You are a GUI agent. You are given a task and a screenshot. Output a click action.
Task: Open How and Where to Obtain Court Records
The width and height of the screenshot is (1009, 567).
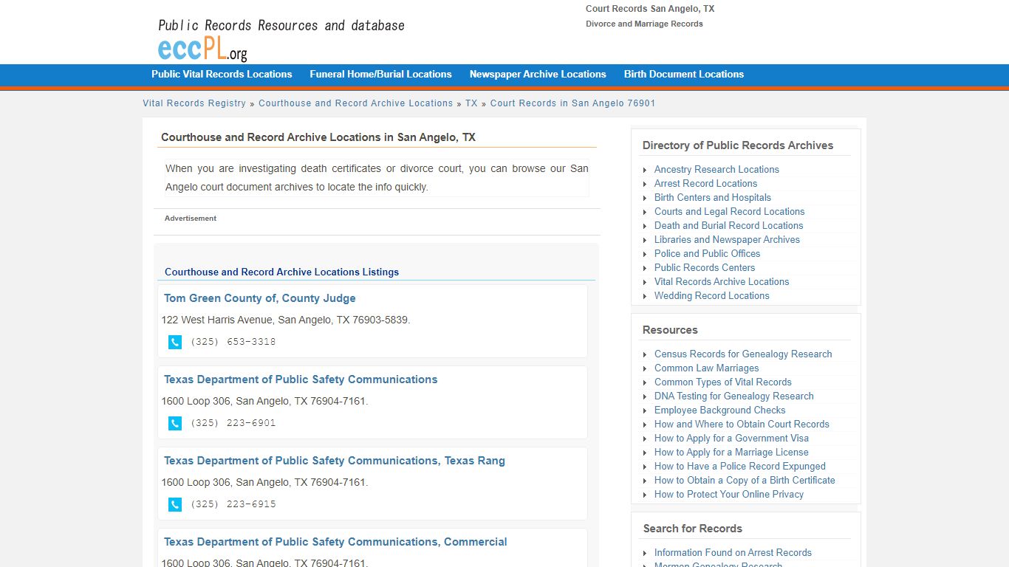pyautogui.click(x=742, y=425)
